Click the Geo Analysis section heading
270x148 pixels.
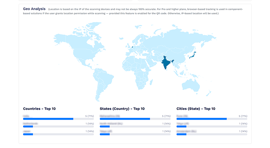[x=34, y=9]
